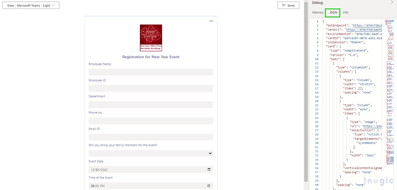
Task: Click the calendar icon in Event Date field
Action: click(209, 170)
